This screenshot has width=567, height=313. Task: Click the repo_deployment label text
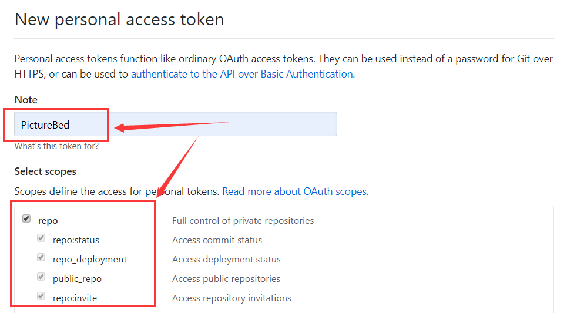point(89,260)
